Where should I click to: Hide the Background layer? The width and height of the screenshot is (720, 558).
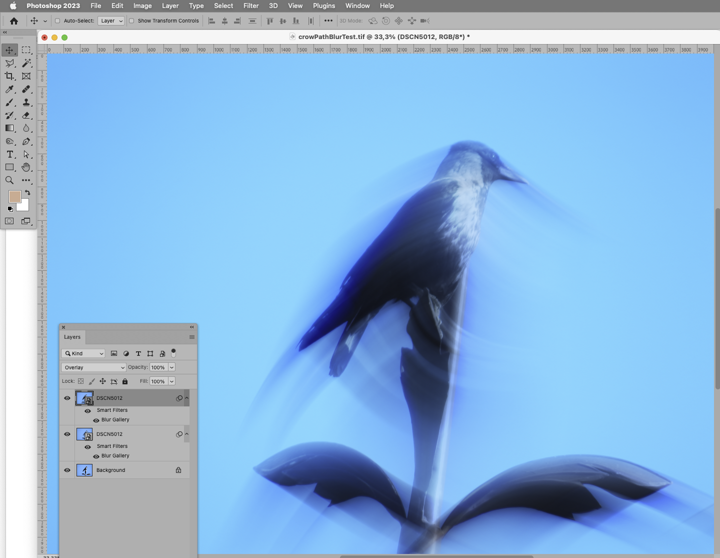click(66, 470)
